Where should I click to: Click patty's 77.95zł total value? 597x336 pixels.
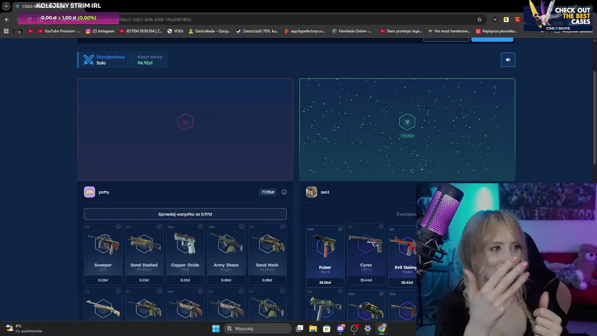(268, 192)
